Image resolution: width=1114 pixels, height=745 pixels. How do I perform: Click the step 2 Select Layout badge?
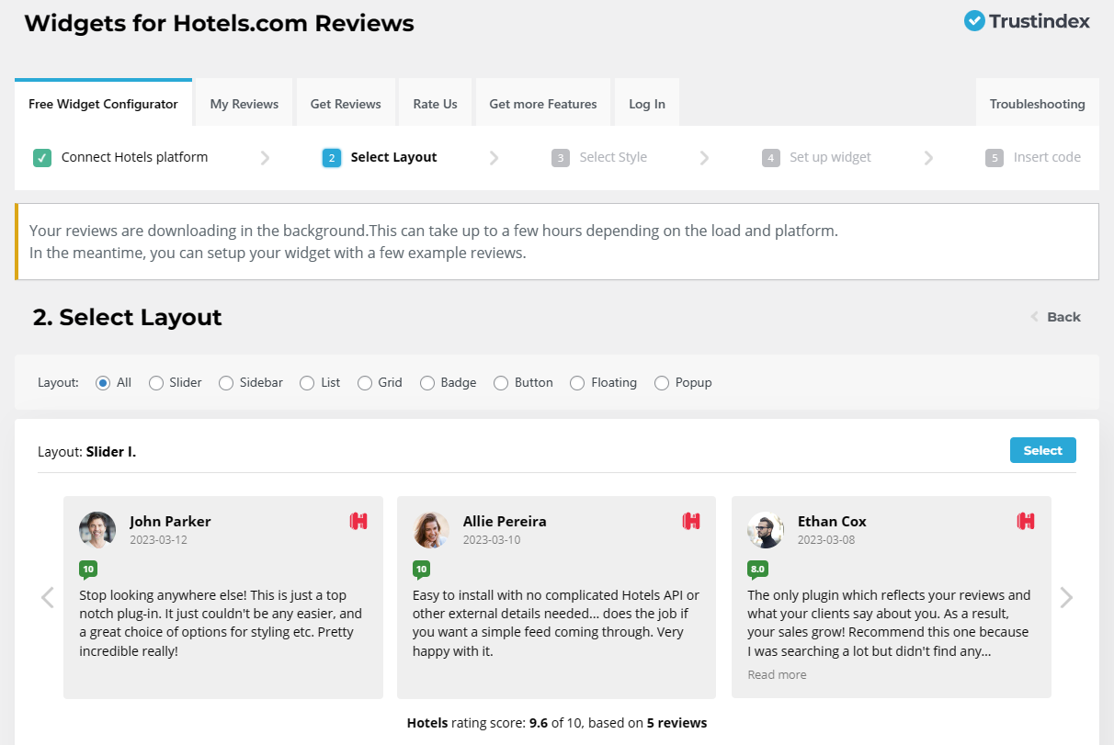click(332, 157)
